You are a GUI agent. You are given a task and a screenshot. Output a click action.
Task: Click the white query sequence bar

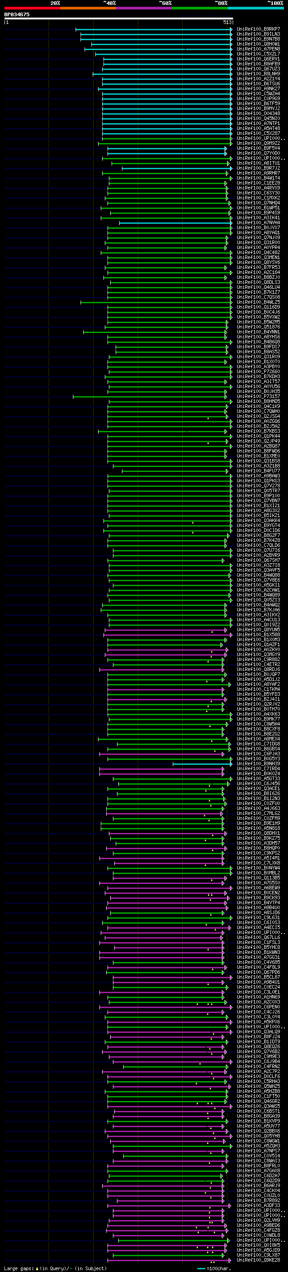click(x=119, y=19)
